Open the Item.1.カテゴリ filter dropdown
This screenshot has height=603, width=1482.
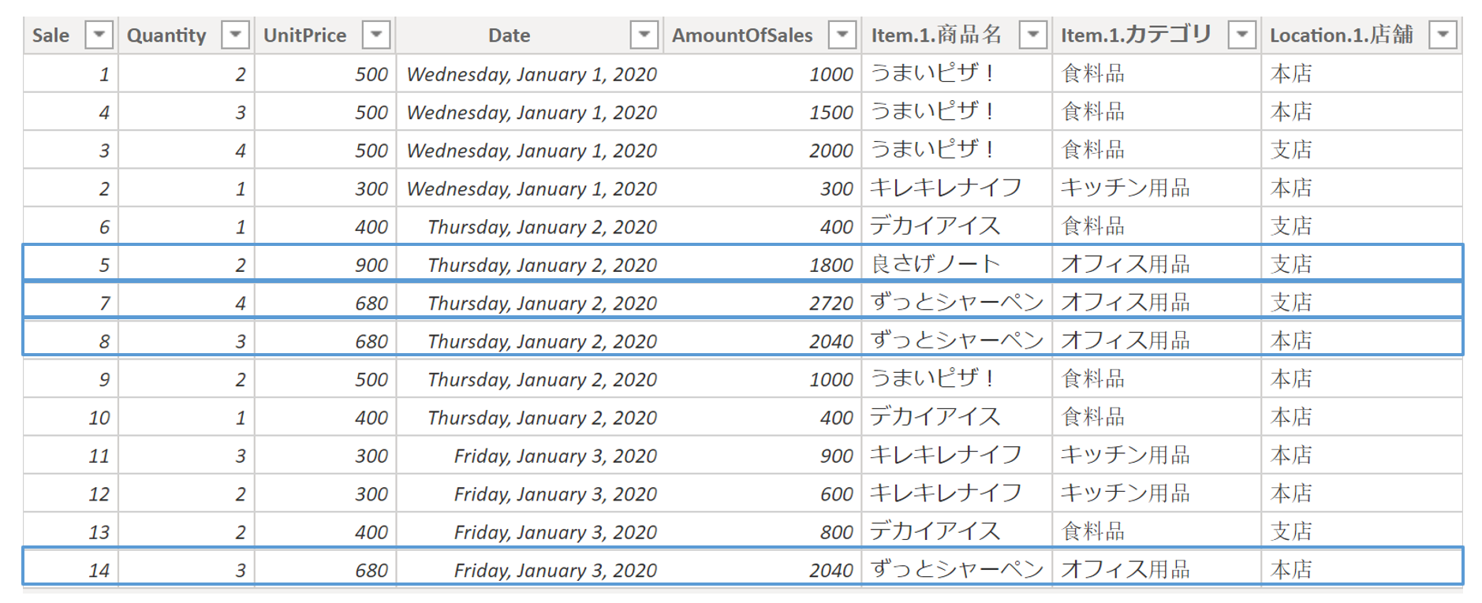(x=1242, y=35)
